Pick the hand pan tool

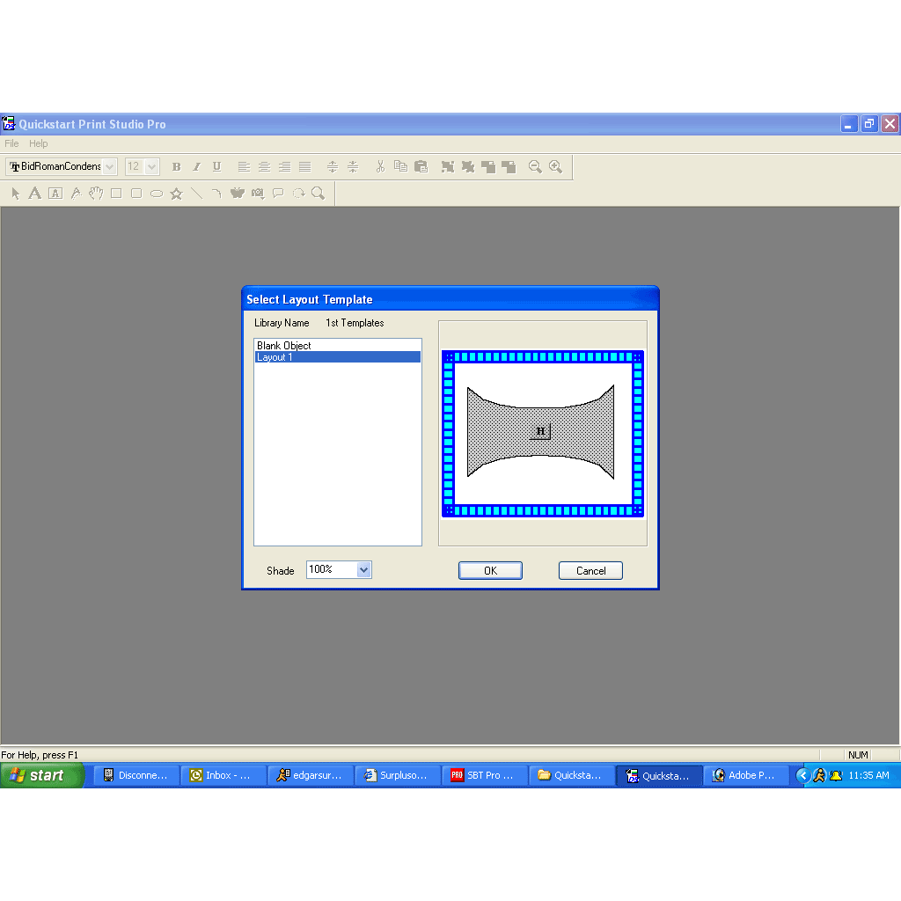click(x=97, y=193)
